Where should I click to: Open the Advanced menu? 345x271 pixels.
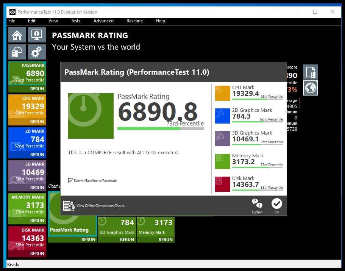tap(103, 21)
